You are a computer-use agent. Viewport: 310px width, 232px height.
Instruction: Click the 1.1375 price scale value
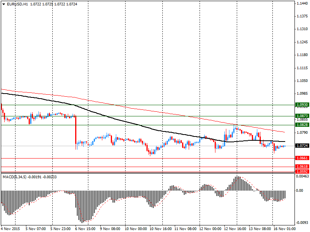pyautogui.click(x=303, y=16)
